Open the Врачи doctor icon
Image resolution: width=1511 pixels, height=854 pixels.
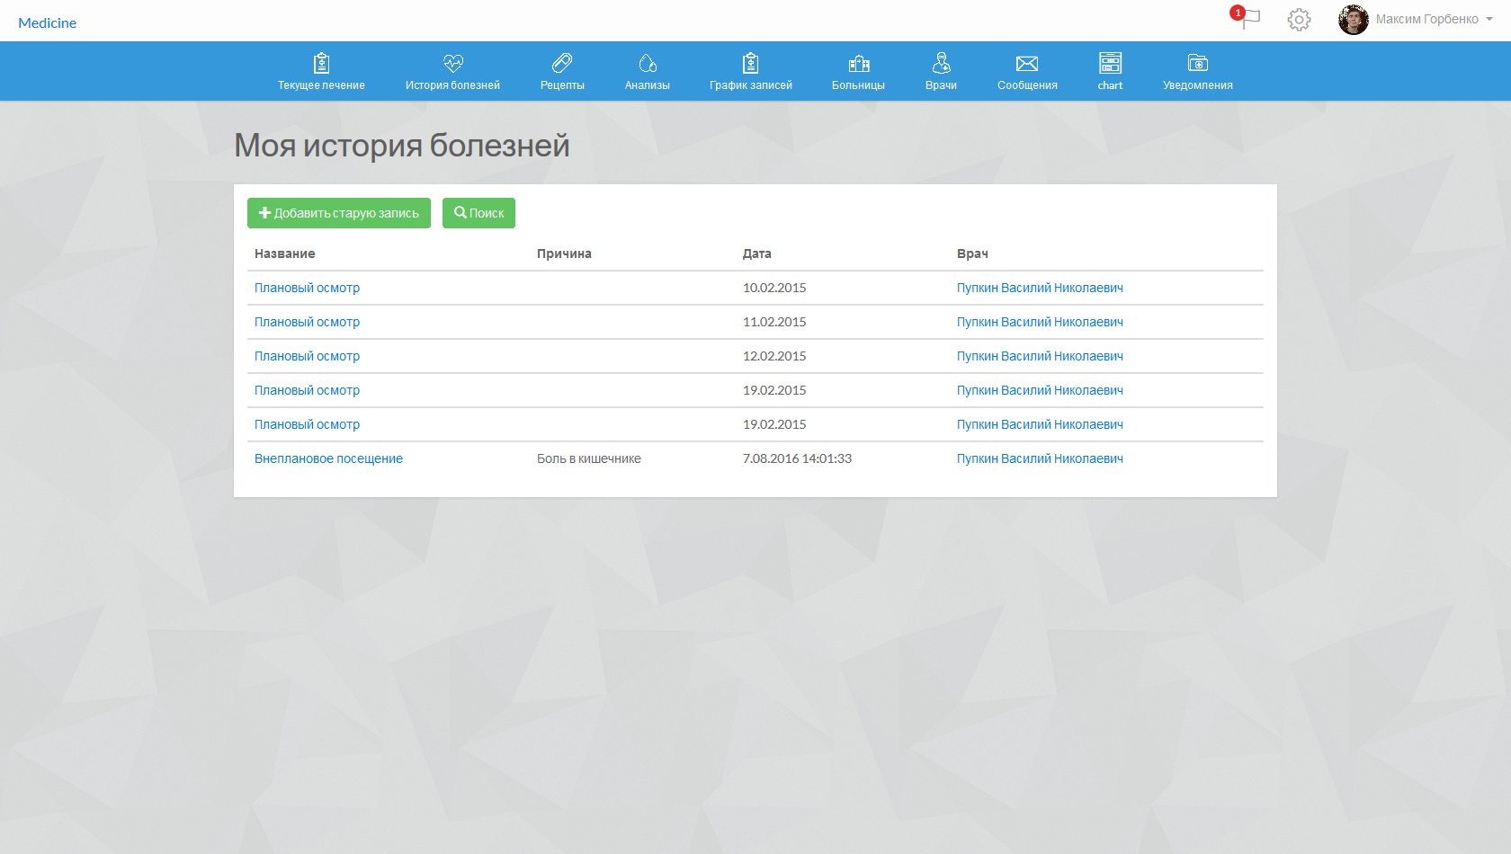(x=941, y=63)
